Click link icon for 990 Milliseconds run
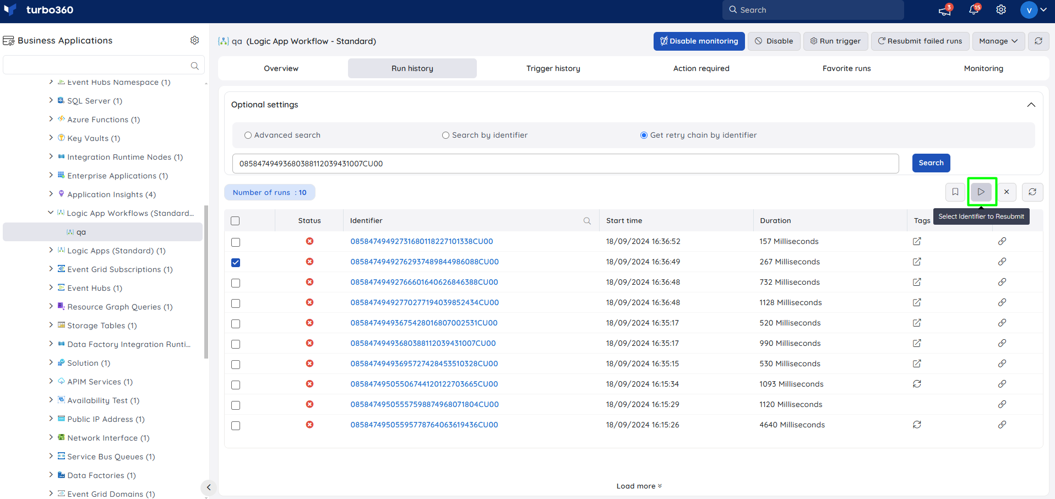Viewport: 1055px width, 499px height. (x=1002, y=343)
